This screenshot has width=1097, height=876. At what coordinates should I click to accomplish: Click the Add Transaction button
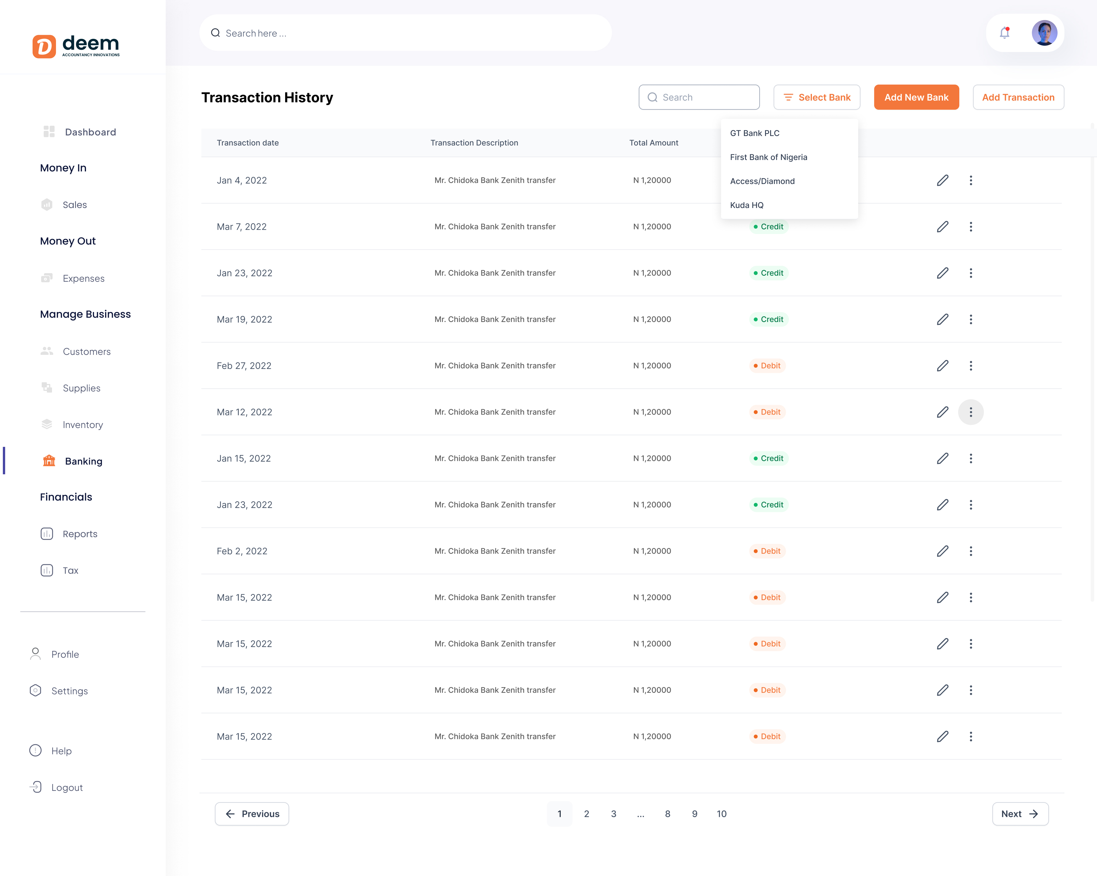(1018, 97)
